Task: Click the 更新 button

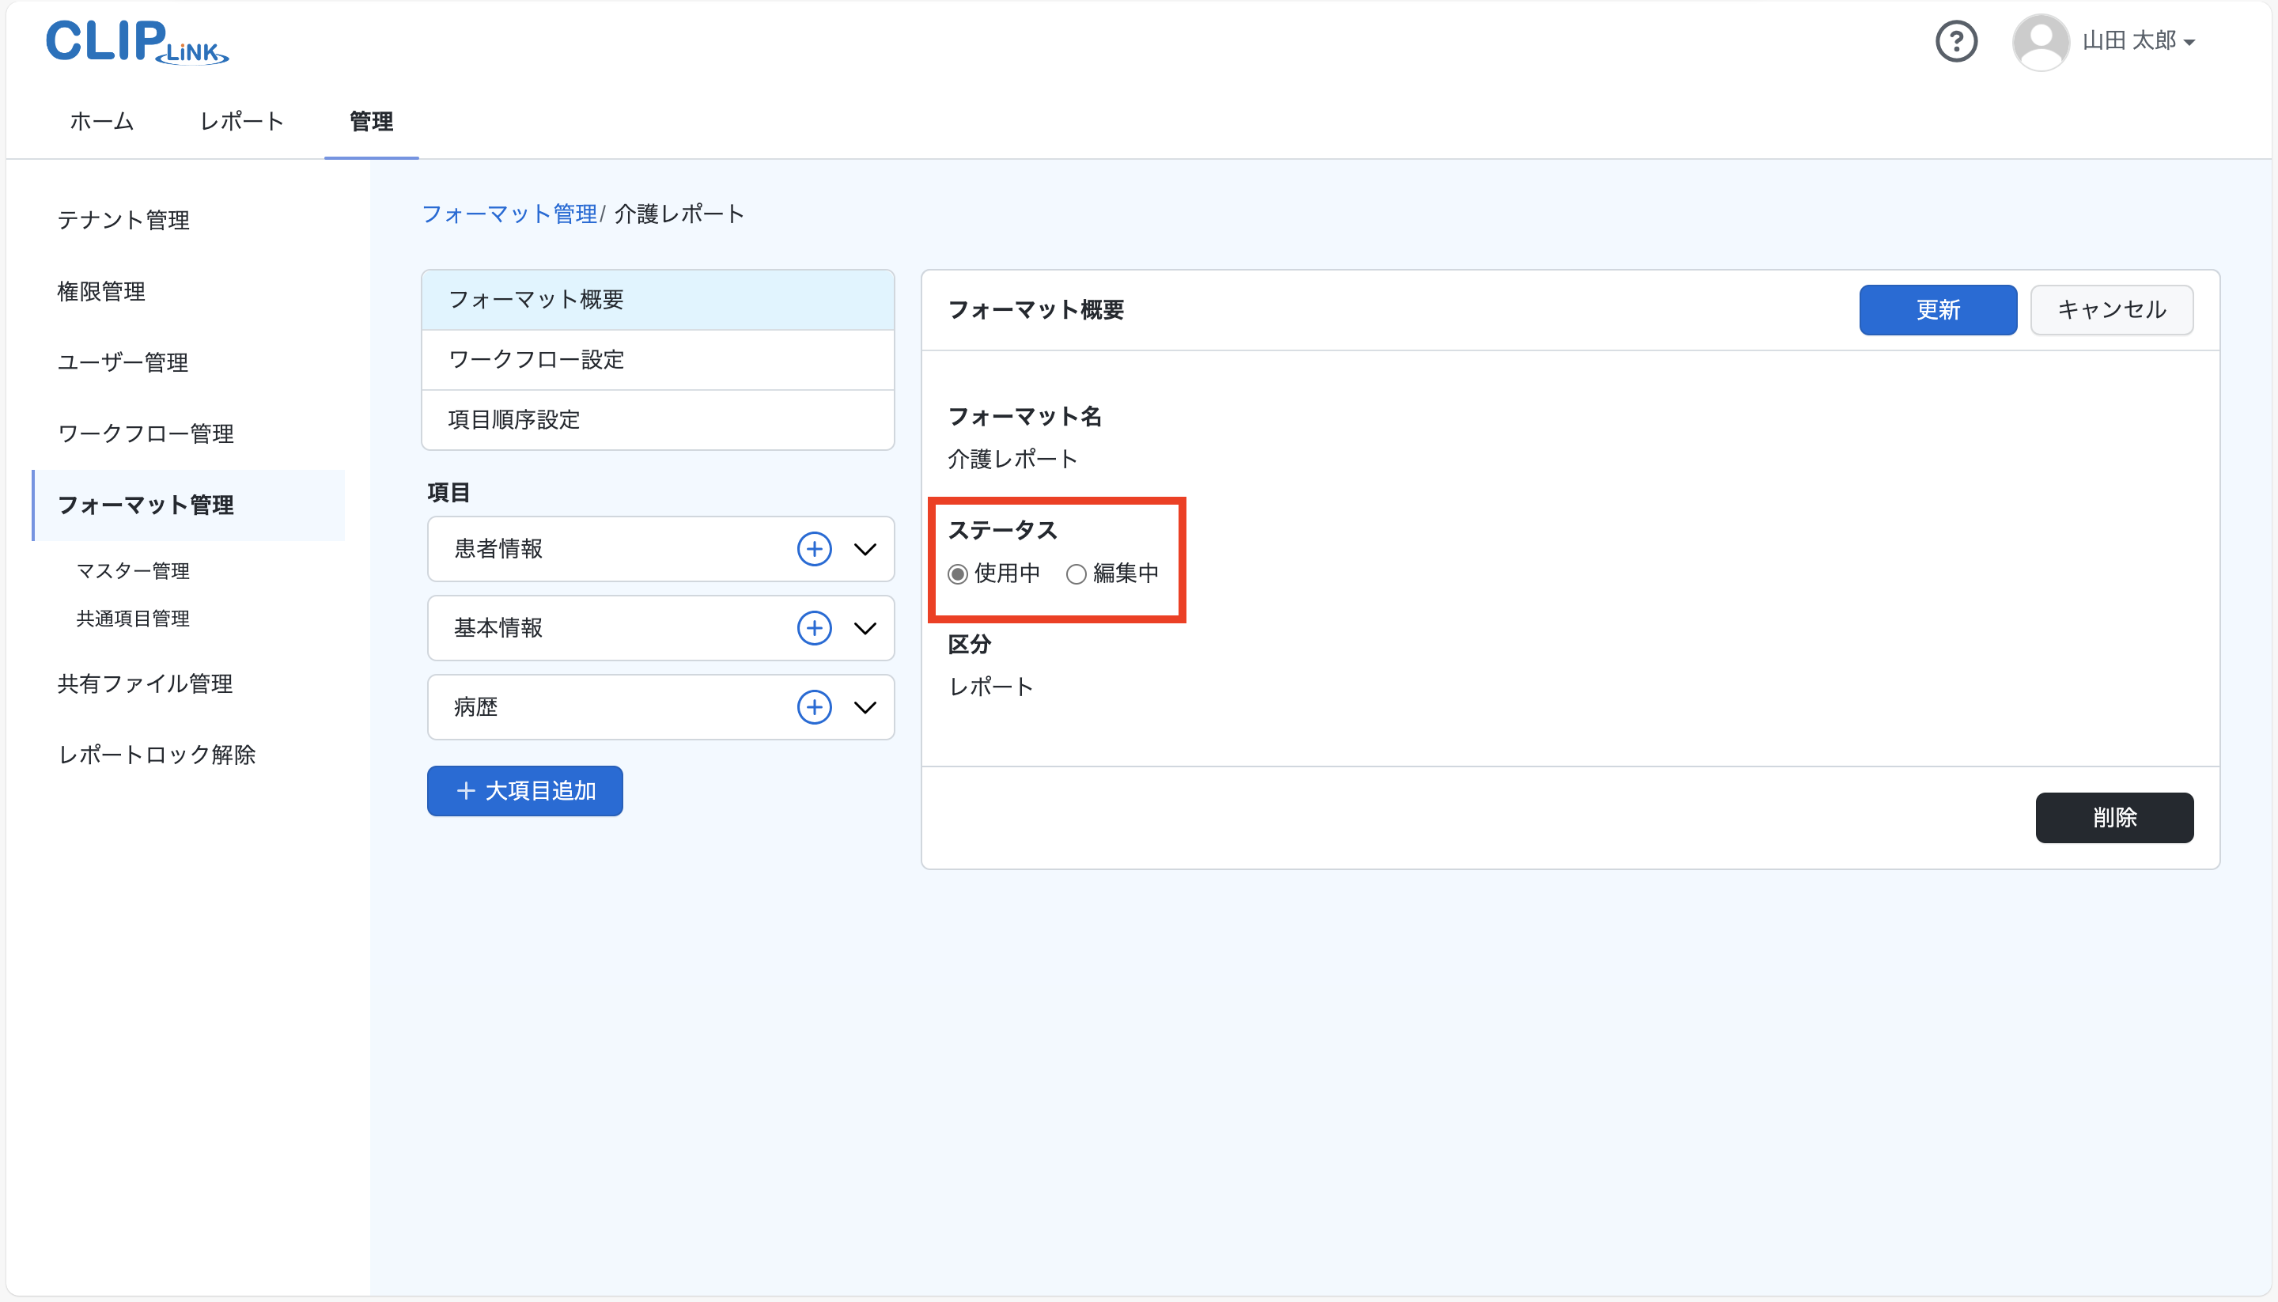Action: (x=1936, y=310)
